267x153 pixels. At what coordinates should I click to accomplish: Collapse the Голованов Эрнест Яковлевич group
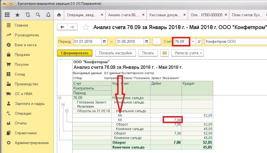[63, 104]
